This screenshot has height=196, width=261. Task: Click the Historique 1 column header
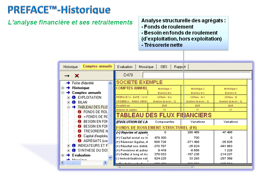click(x=165, y=89)
